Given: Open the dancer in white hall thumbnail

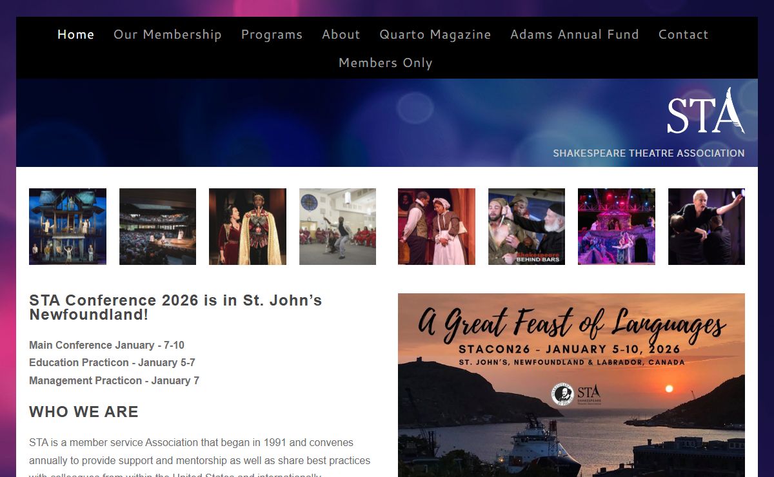Looking at the screenshot, I should pyautogui.click(x=337, y=226).
